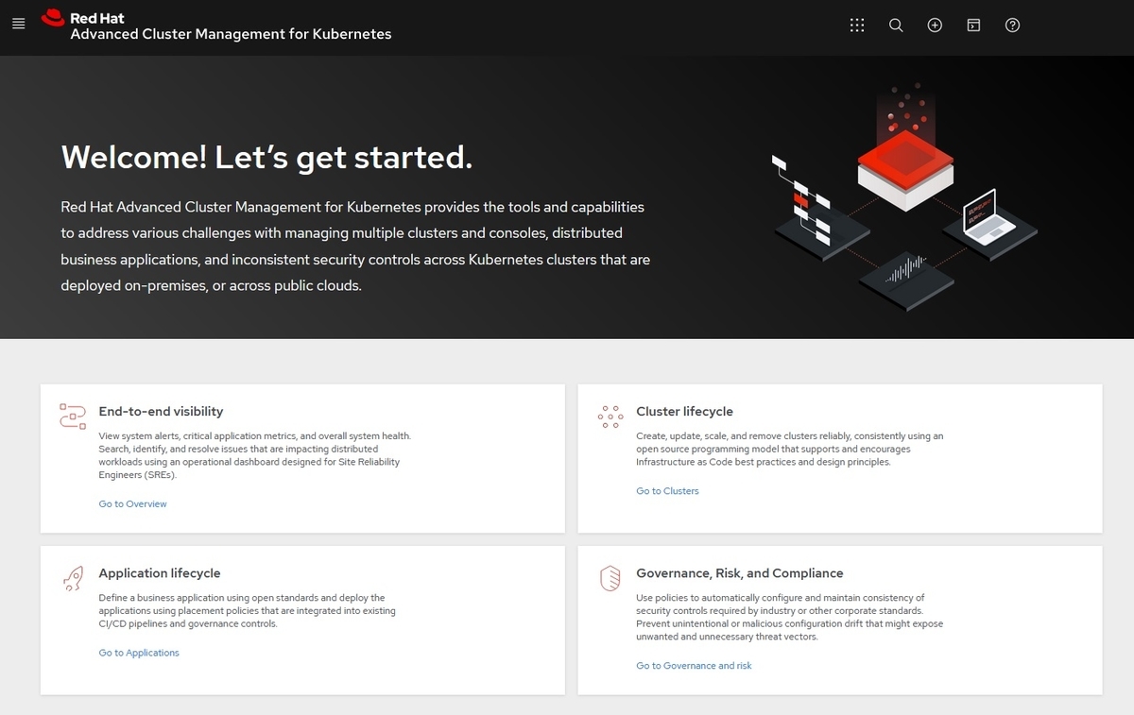The height and width of the screenshot is (715, 1134).
Task: Open the help question mark menu
Action: 1012,26
